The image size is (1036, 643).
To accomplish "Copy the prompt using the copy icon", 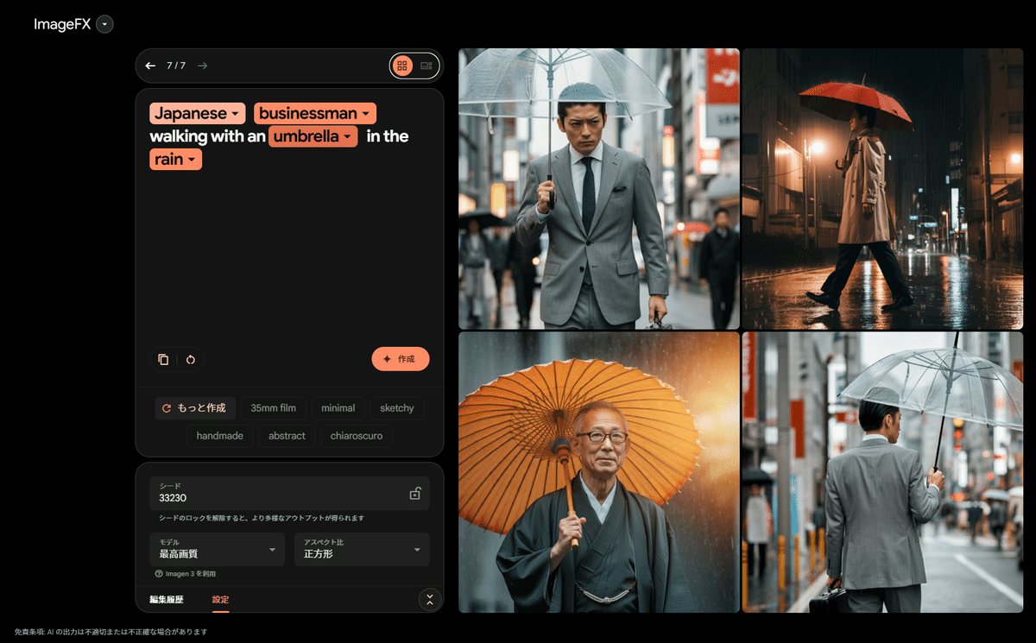I will 163,359.
